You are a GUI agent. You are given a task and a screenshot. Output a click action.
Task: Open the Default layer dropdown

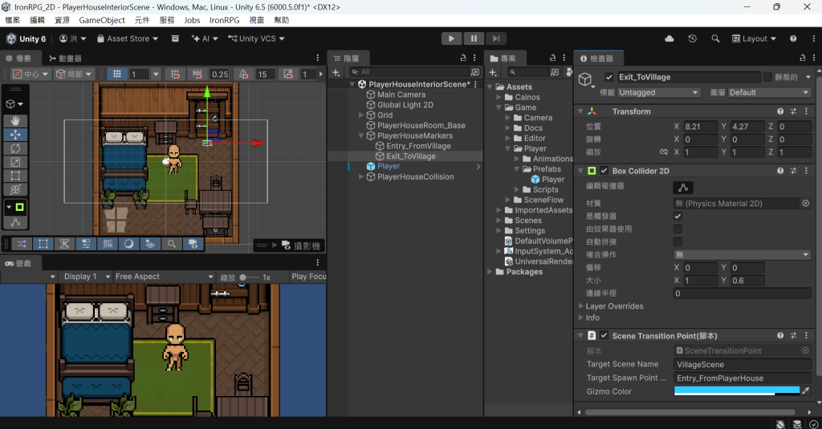[769, 92]
